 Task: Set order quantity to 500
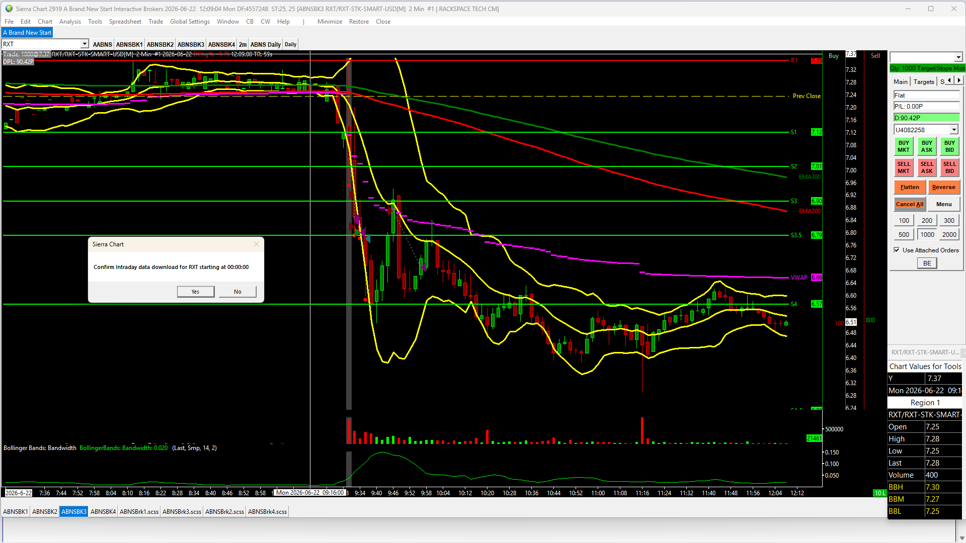[904, 234]
